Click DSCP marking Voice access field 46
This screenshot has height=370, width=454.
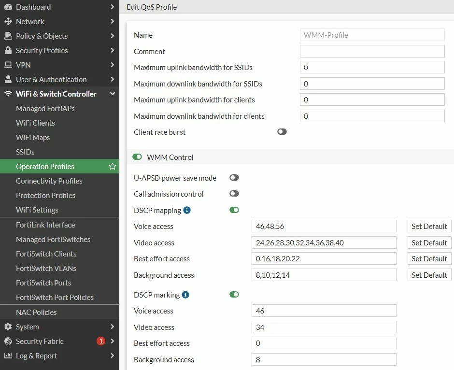tap(324, 311)
